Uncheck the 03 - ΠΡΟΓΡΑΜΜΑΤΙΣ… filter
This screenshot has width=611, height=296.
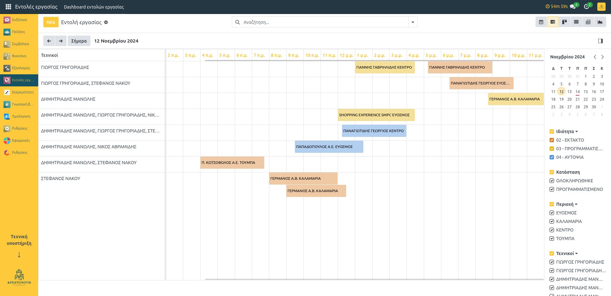[x=552, y=149]
